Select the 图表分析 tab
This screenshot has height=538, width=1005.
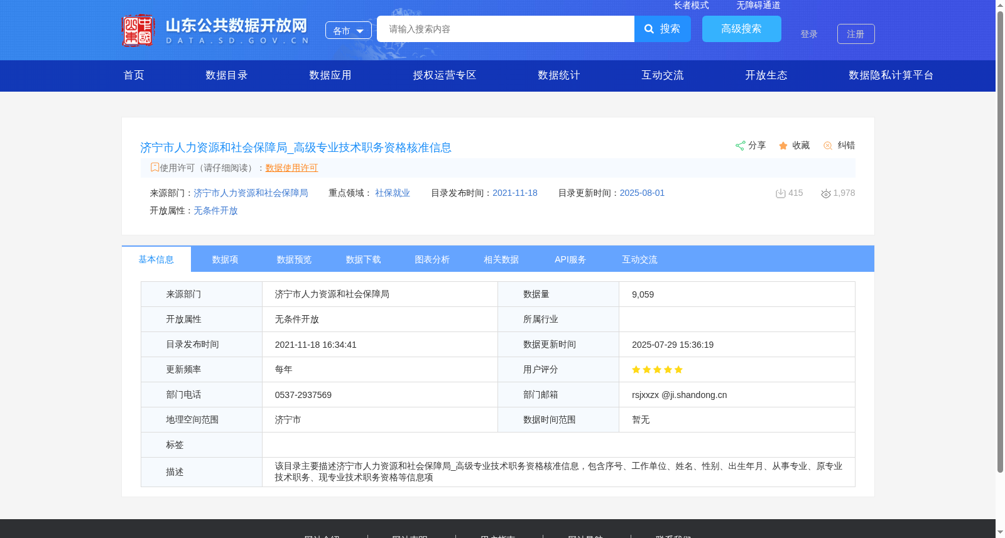pyautogui.click(x=432, y=259)
